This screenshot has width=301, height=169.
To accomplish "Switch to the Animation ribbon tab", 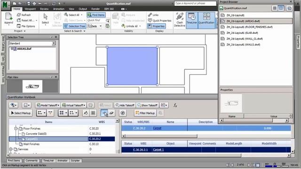I will point(58,9).
